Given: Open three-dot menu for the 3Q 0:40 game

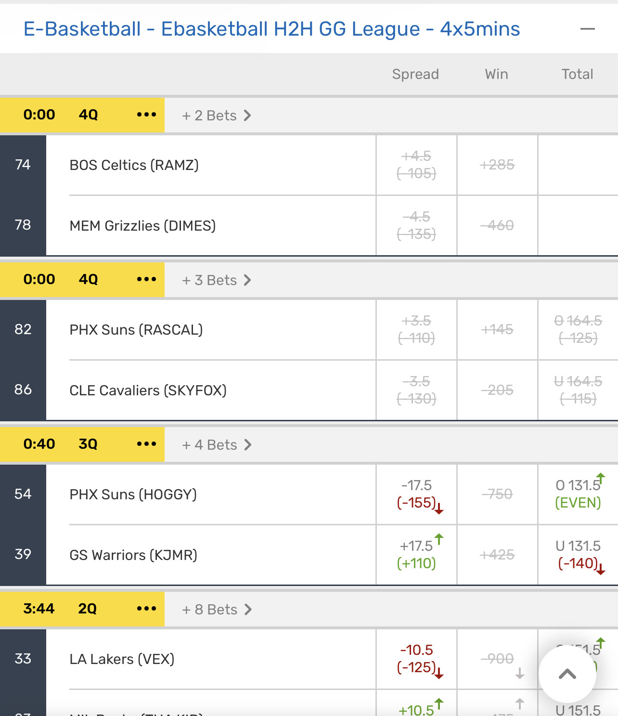Looking at the screenshot, I should 146,444.
